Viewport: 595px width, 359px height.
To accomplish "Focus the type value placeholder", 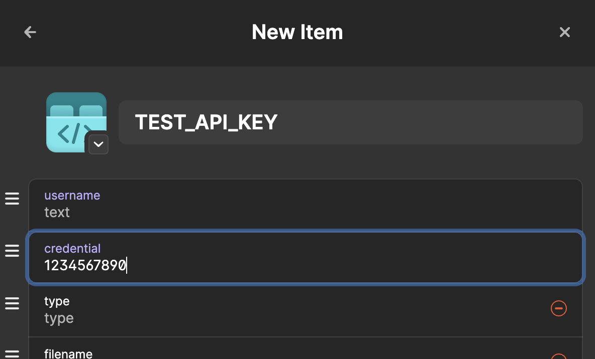I will (59, 318).
